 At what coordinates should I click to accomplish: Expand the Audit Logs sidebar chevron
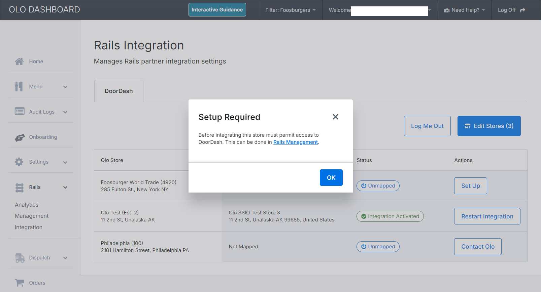[x=65, y=112]
